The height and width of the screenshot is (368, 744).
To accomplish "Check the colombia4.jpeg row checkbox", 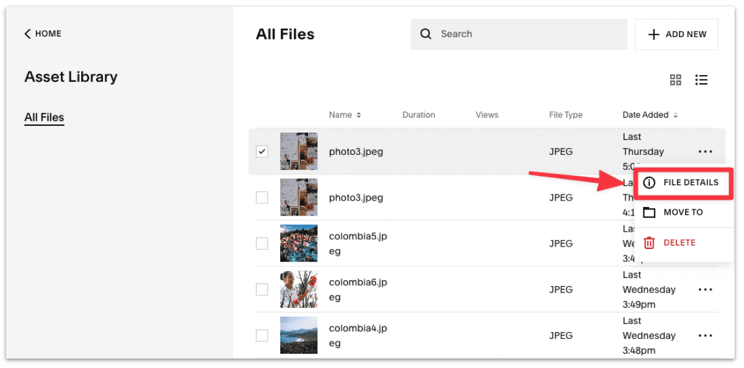I will (x=262, y=335).
